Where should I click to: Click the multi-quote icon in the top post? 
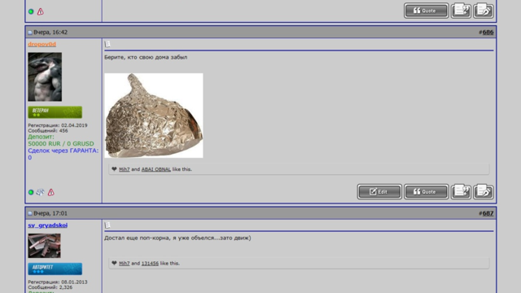coord(461,11)
